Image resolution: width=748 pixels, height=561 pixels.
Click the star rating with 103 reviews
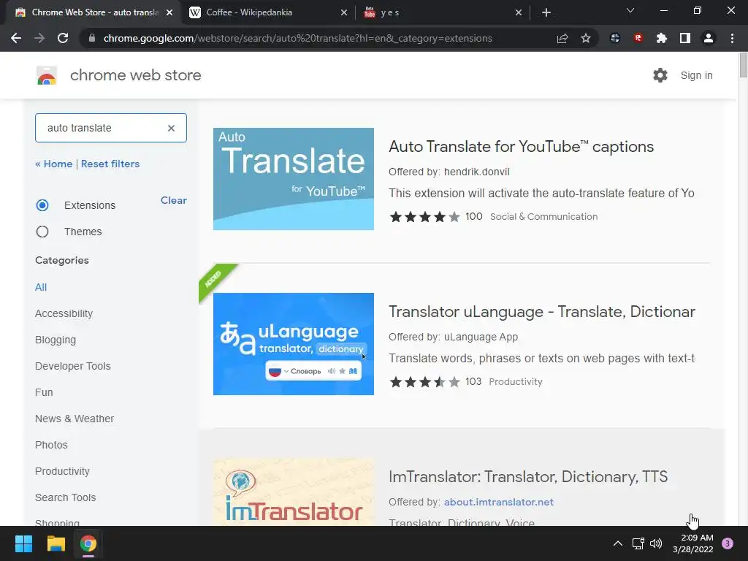pos(424,382)
